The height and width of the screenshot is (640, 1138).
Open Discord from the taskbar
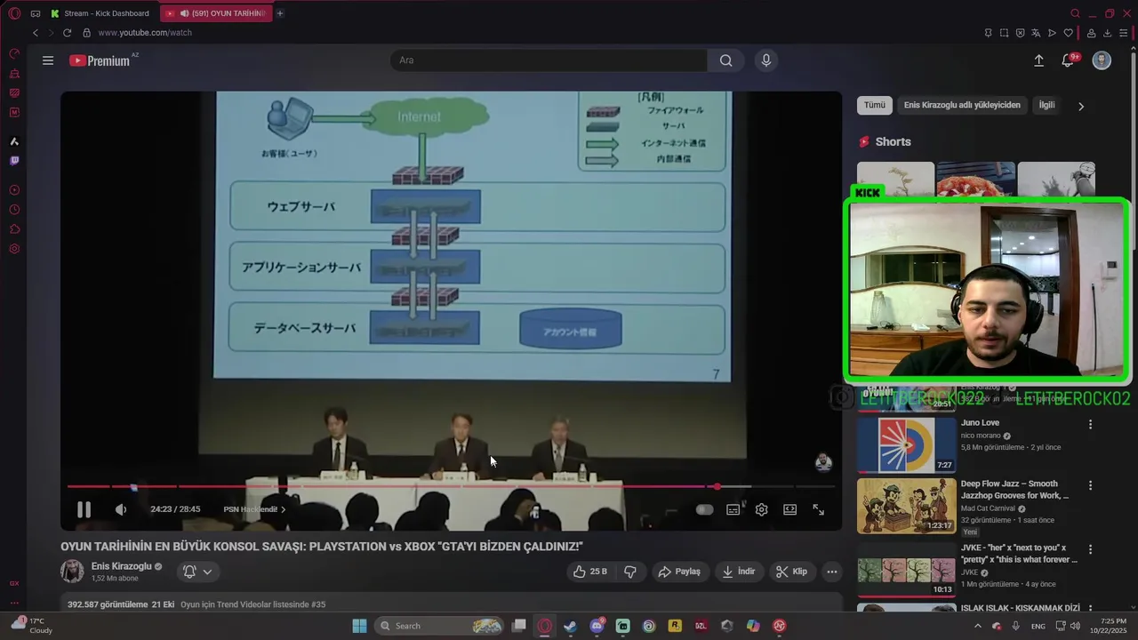pyautogui.click(x=597, y=626)
